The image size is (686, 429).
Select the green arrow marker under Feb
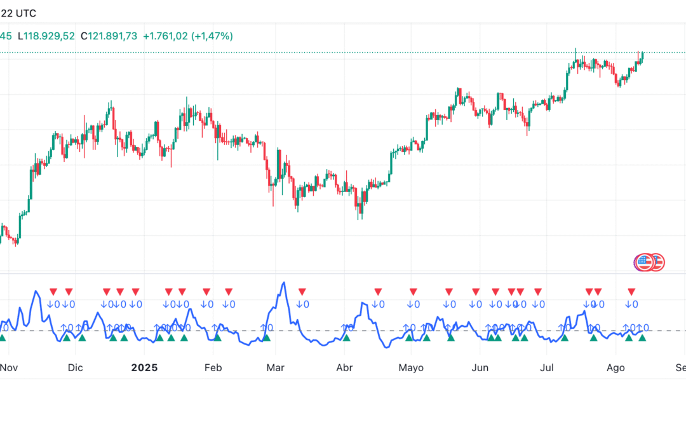pyautogui.click(x=217, y=337)
